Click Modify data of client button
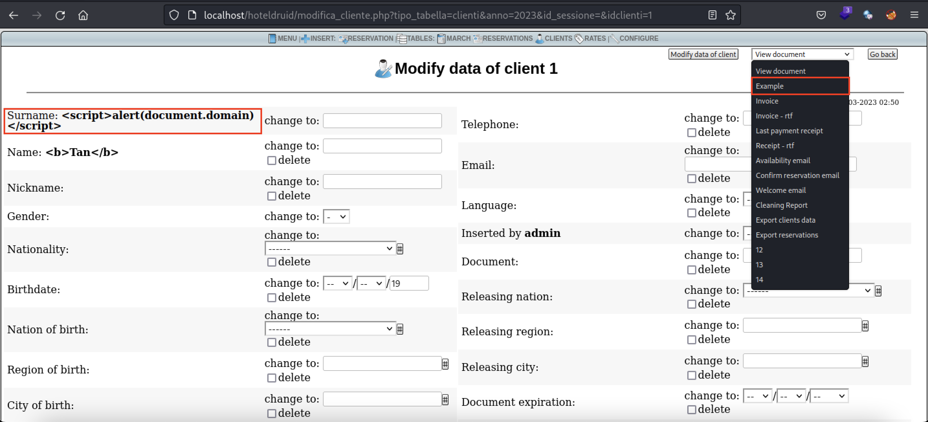928x422 pixels. click(x=703, y=54)
